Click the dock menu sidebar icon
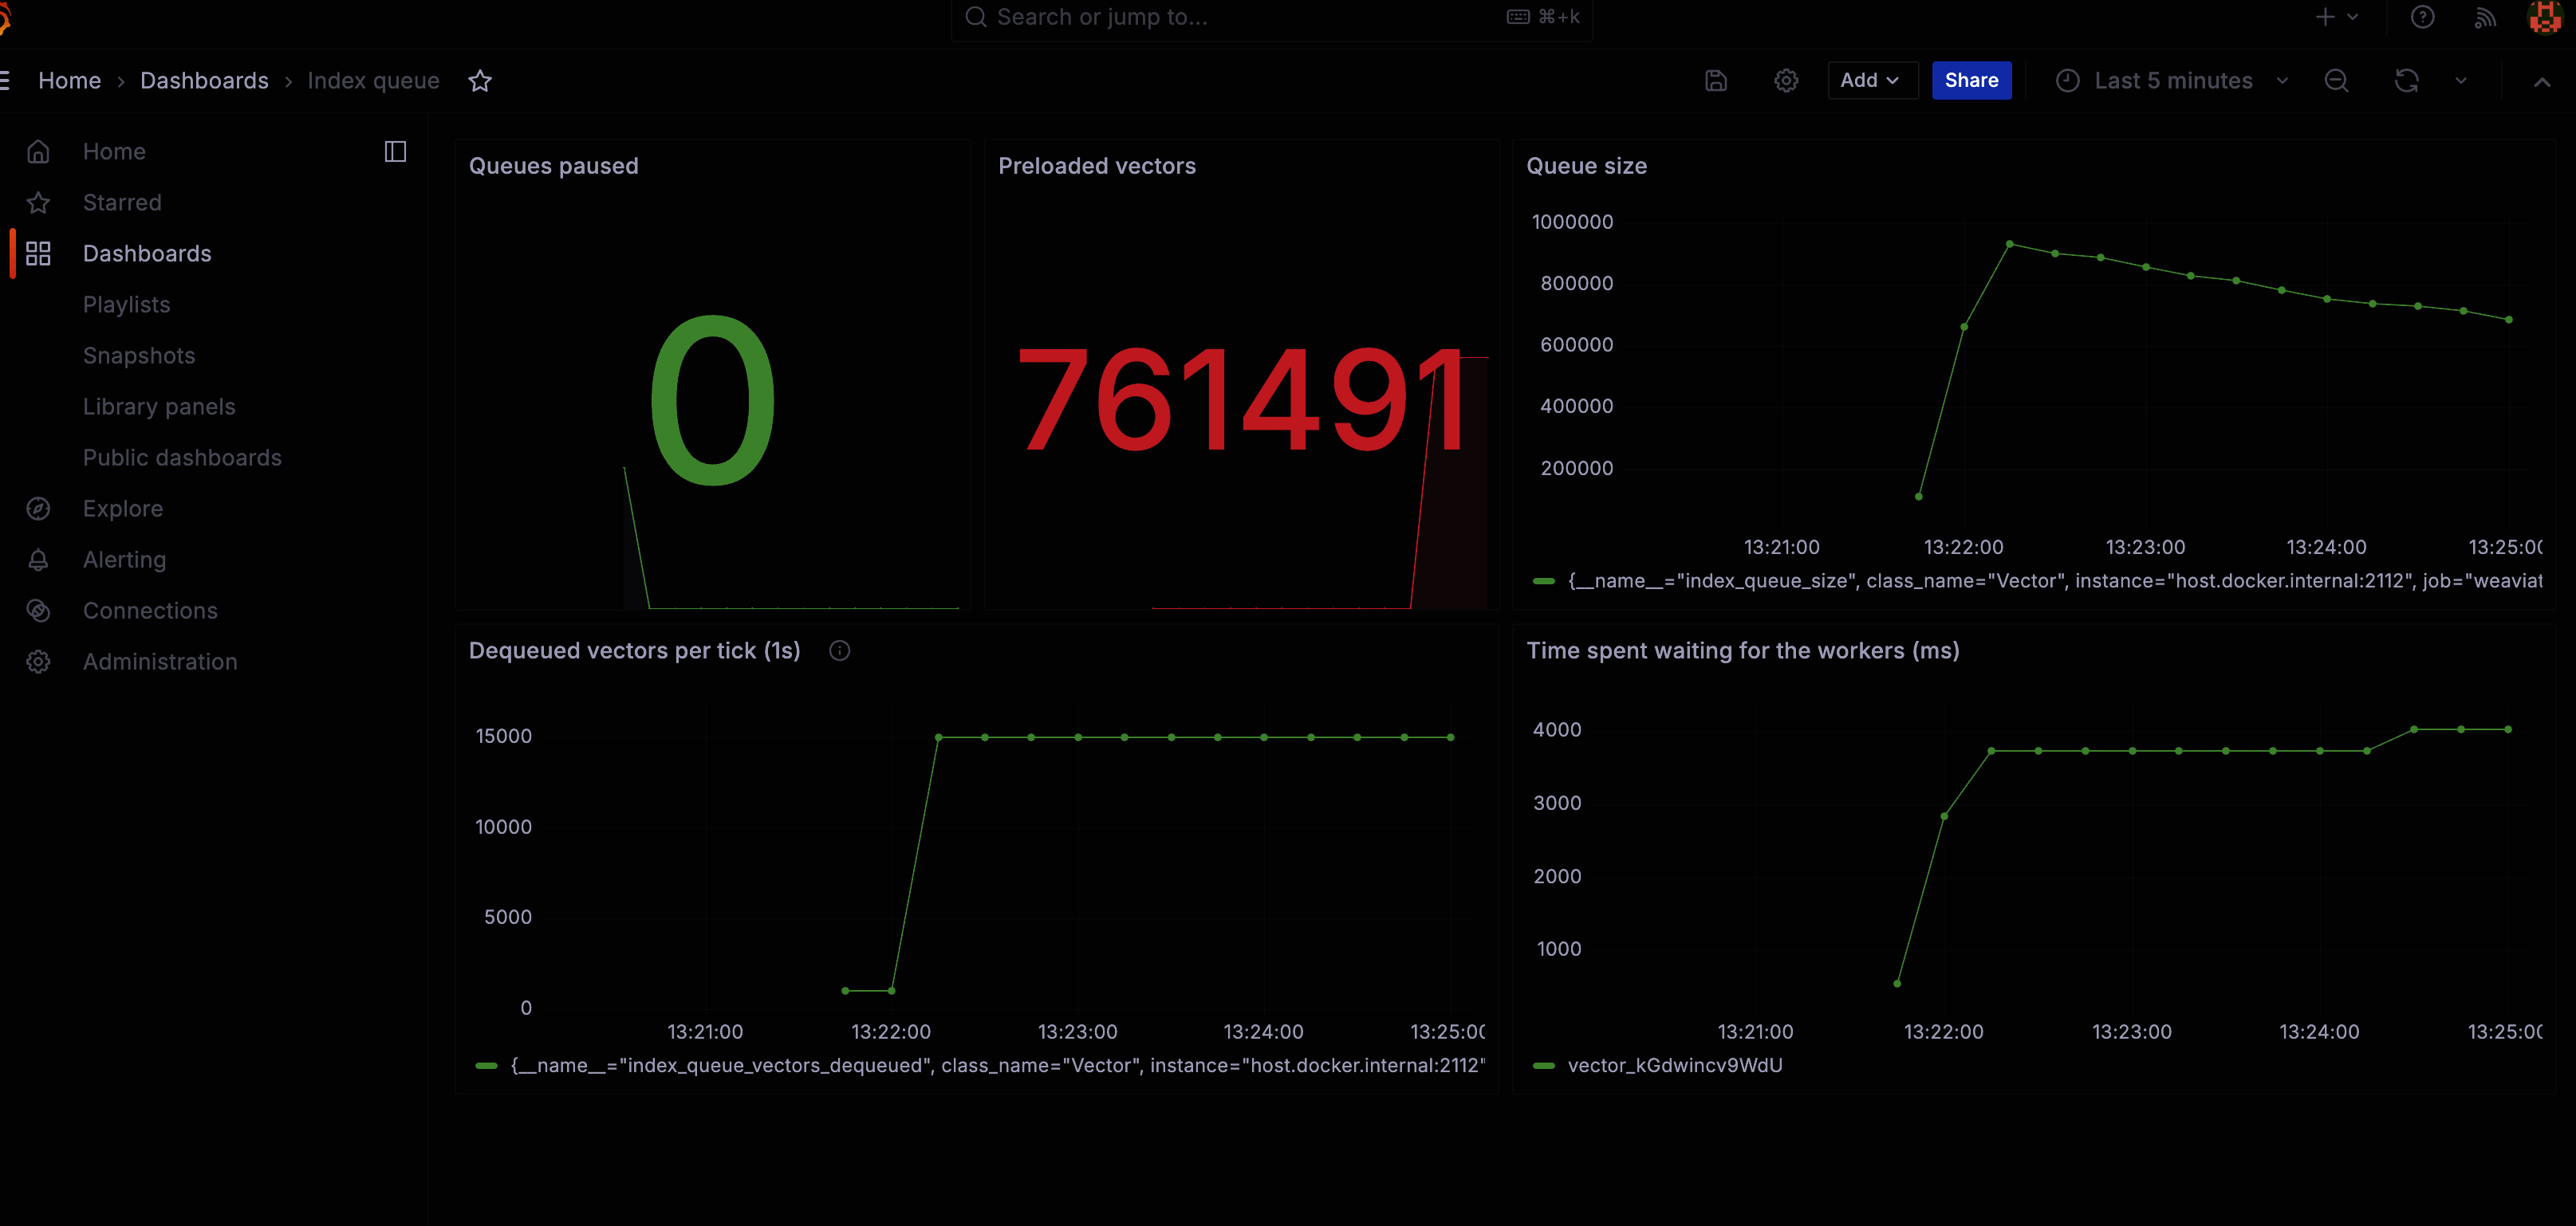This screenshot has height=1226, width=2576. point(395,151)
